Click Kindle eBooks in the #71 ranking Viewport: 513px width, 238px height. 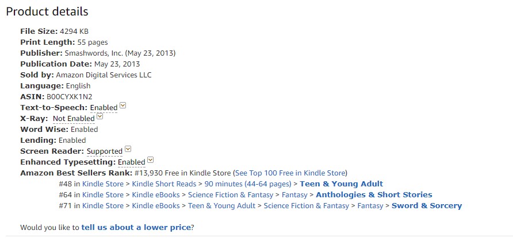[155, 206]
